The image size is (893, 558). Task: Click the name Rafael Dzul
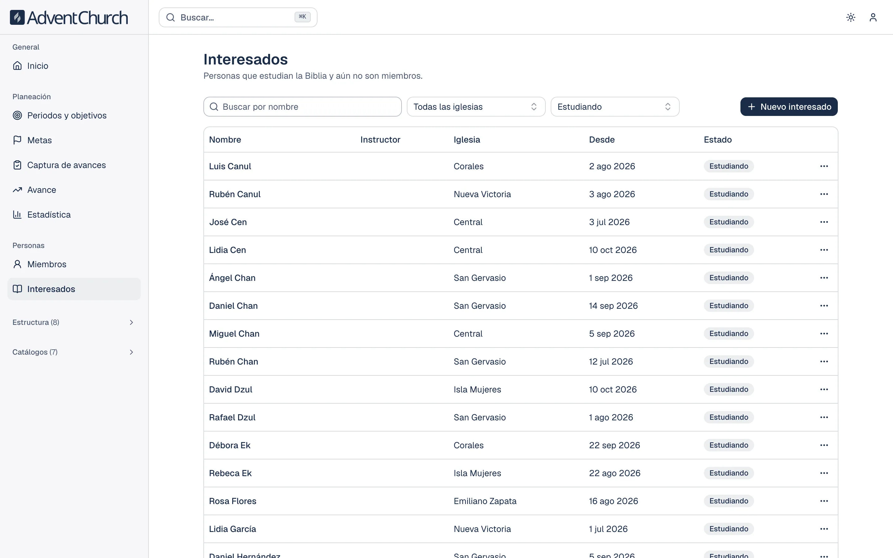tap(232, 417)
